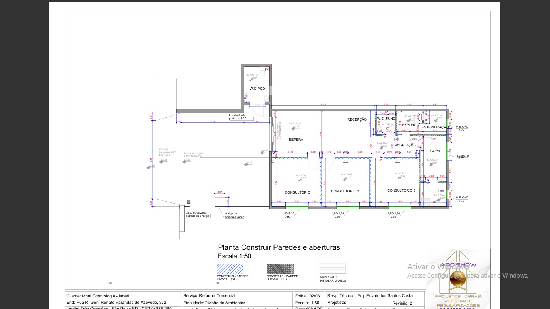Viewport: 550px width, 309px height.
Task: Click the '1,50x1,20' window label below Consultório 3
Action: (x=394, y=214)
